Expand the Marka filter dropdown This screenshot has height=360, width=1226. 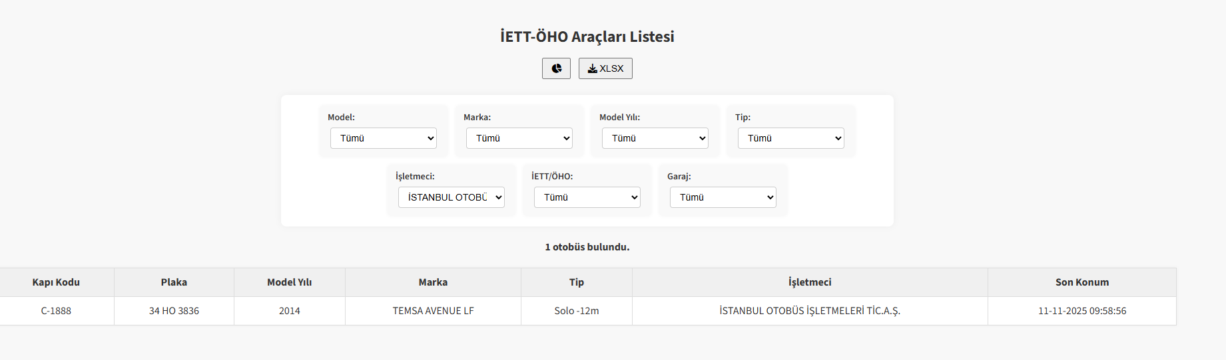519,138
